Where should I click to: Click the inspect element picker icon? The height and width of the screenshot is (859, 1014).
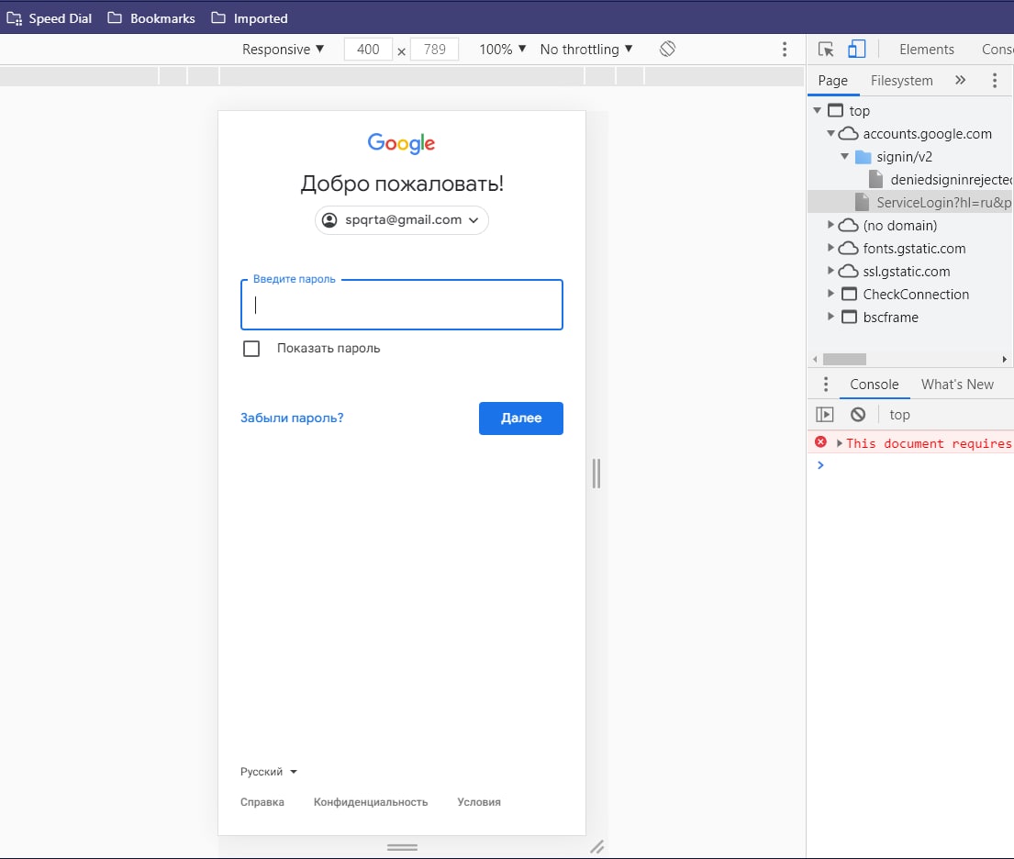pyautogui.click(x=826, y=50)
